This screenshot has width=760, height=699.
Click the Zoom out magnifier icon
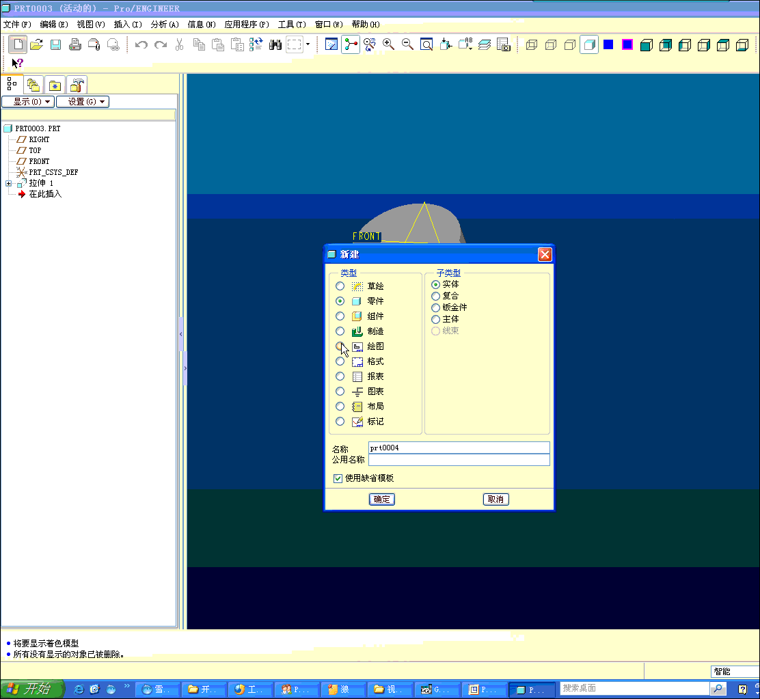coord(407,44)
